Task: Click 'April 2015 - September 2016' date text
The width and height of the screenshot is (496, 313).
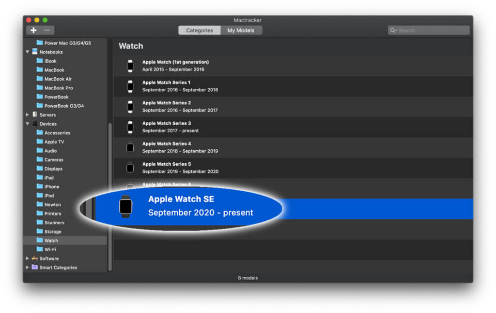Action: click(173, 70)
